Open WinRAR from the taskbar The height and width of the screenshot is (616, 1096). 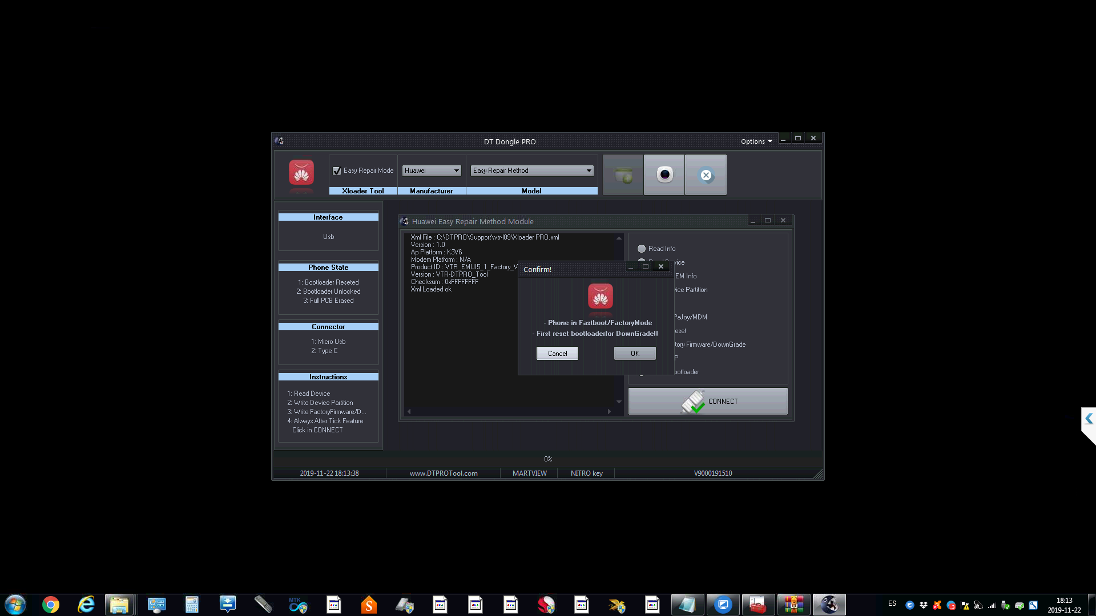coord(793,605)
